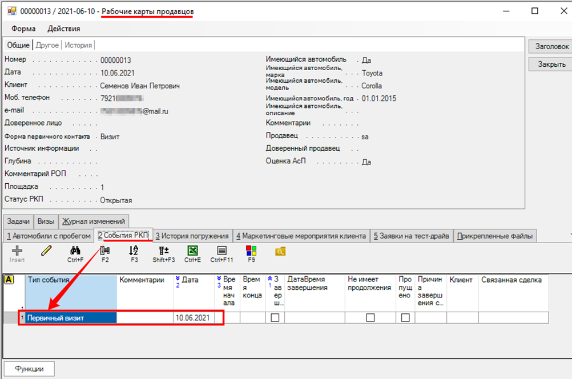Click the 'Время начала' column header

click(228, 292)
